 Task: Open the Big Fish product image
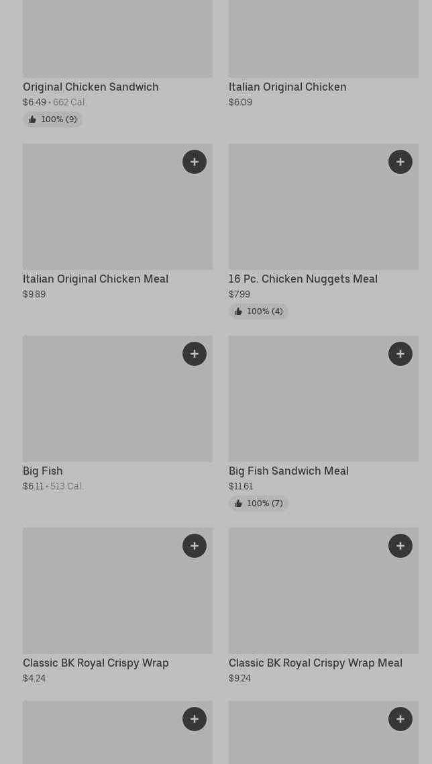pyautogui.click(x=101, y=403)
